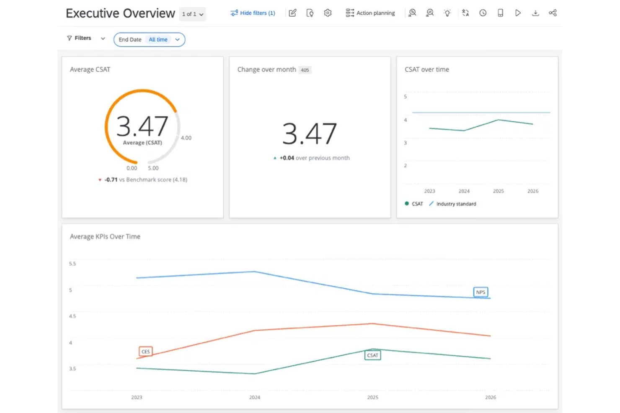Click the magnifier with chart icon
This screenshot has width=620, height=413.
[430, 13]
